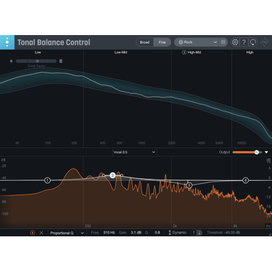Set dynamic direction to up arrow
The width and height of the screenshot is (272, 272).
click(x=193, y=233)
